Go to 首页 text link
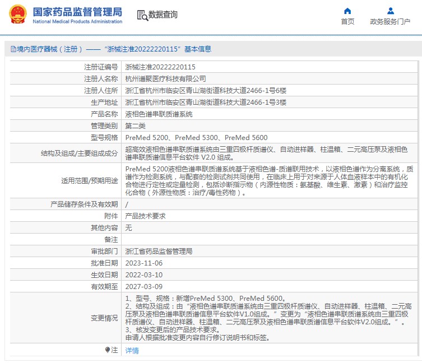Viewport: 422px width, 363px height. tap(347, 21)
